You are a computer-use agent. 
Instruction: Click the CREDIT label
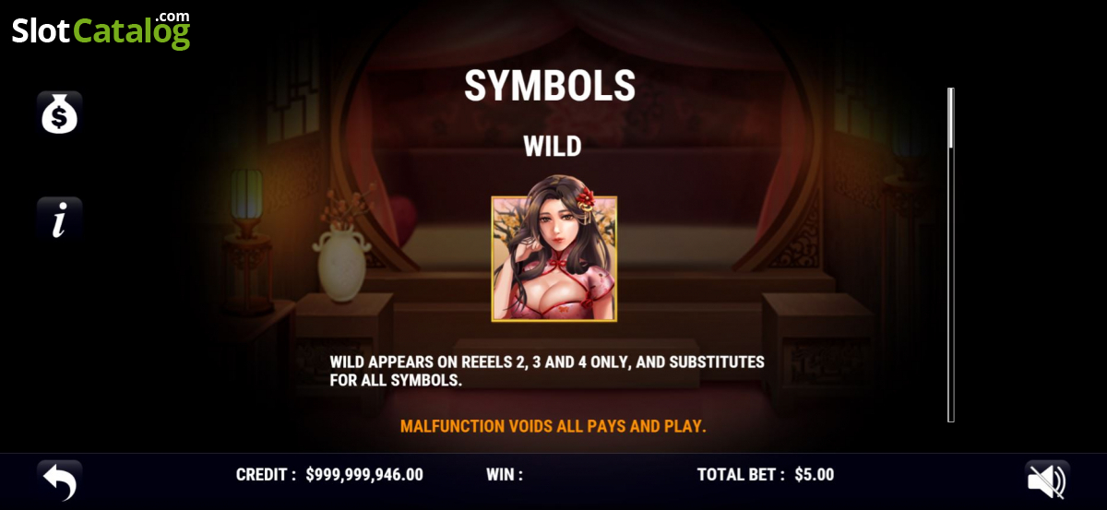[267, 475]
